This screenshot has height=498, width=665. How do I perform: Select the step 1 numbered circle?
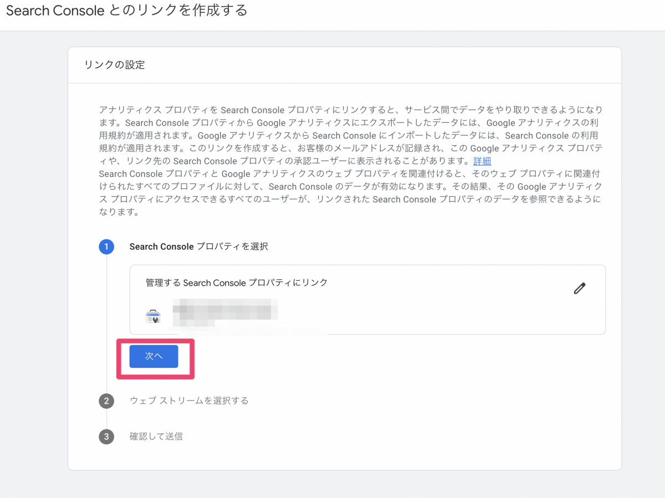coord(106,247)
